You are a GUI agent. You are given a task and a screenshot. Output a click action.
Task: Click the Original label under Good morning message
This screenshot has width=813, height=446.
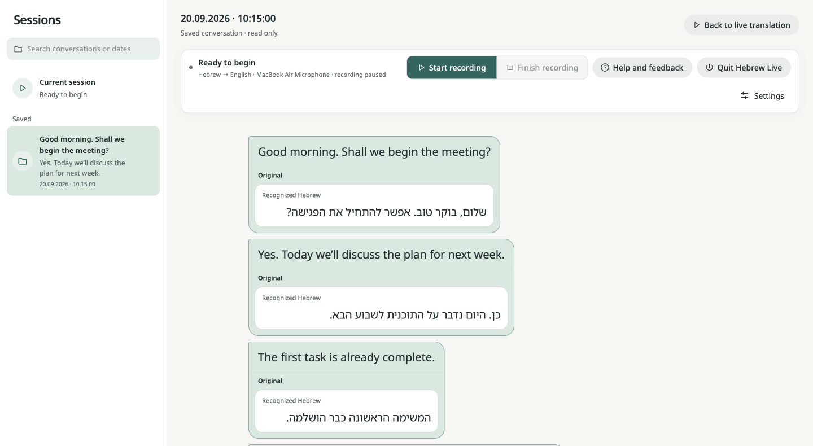tap(270, 175)
